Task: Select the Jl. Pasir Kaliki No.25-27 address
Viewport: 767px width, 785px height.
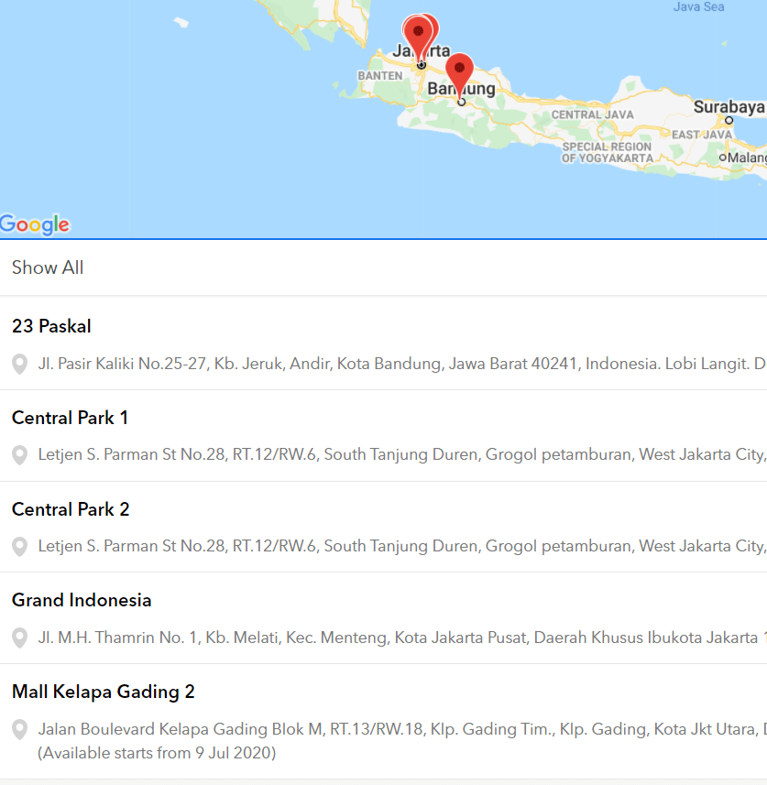Action: click(401, 364)
